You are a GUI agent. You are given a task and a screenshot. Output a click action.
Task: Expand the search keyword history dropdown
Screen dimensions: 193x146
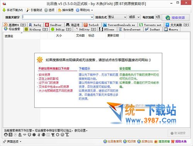(x=92, y=17)
